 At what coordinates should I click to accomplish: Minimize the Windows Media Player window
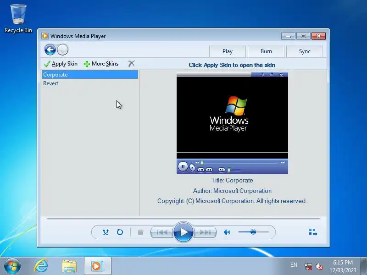288,36
